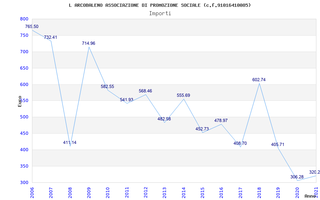The image size is (320, 200).
Task: Click the 650 y-axis tick label
Action: pyautogui.click(x=24, y=68)
